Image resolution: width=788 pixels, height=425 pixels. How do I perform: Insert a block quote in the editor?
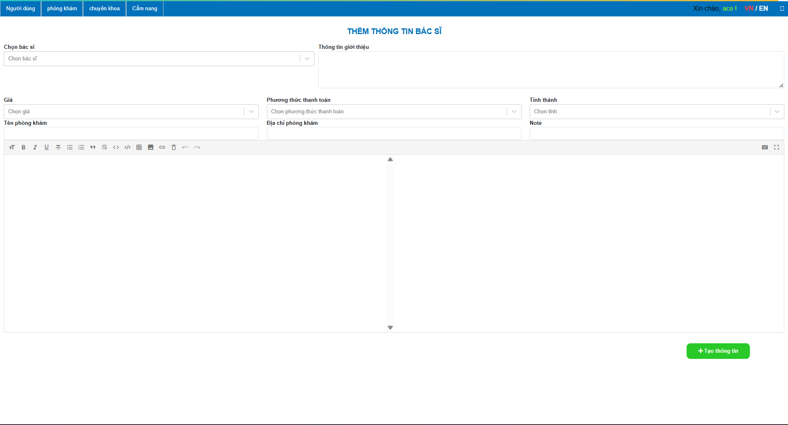[x=93, y=147]
